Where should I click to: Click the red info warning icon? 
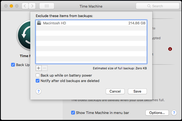coord(170,49)
